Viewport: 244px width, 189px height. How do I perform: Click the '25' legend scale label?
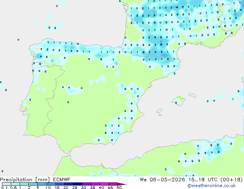pos(75,187)
